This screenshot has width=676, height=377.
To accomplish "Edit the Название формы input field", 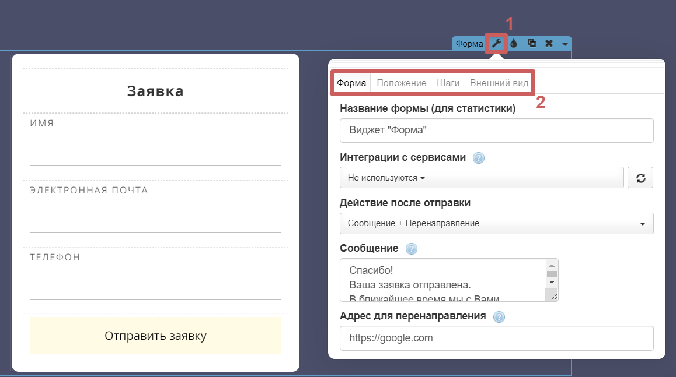I will click(x=496, y=131).
